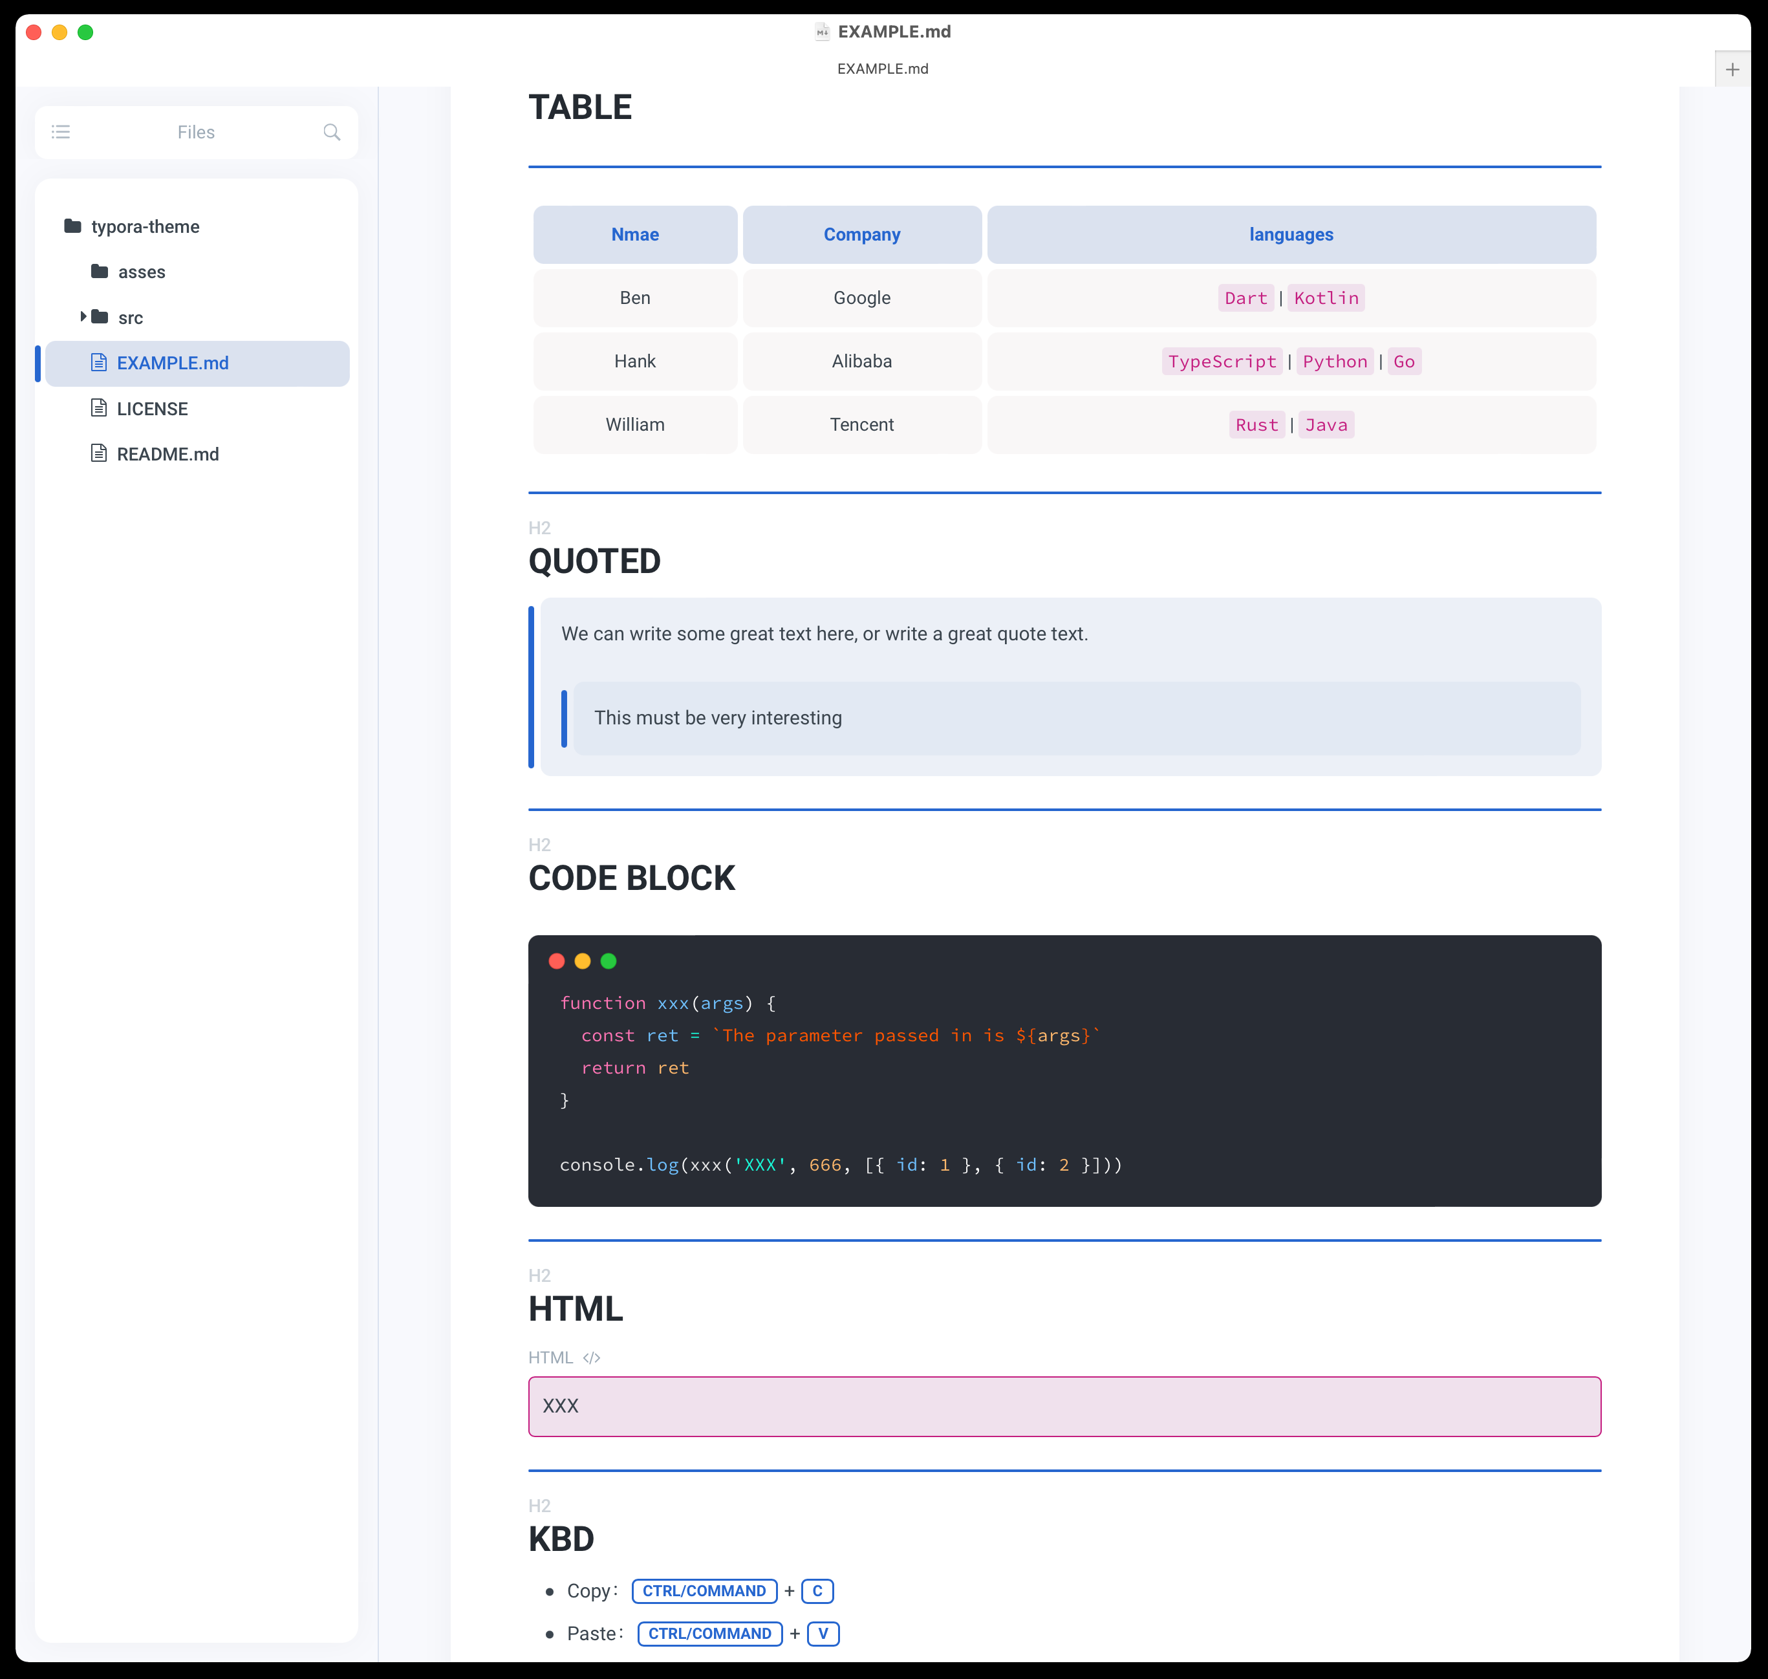Click the Company table column header
Screen dimensions: 1768x1679
point(861,235)
